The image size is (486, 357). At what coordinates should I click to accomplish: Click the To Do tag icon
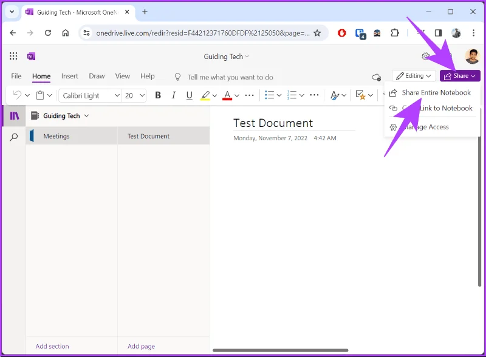click(x=360, y=95)
